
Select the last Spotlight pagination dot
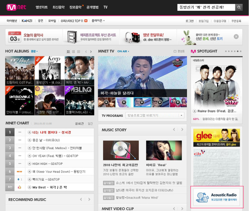[241, 51]
